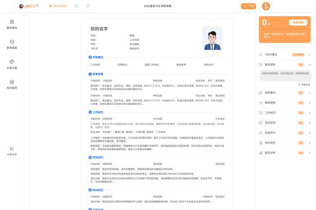This screenshot has height=210, width=316.
Task: Select the 简历分析 row label in right panel
Action: (270, 153)
